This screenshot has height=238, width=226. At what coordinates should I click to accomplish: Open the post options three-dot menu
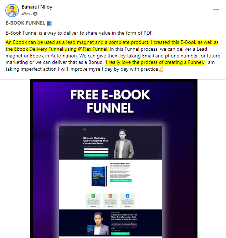tap(216, 10)
